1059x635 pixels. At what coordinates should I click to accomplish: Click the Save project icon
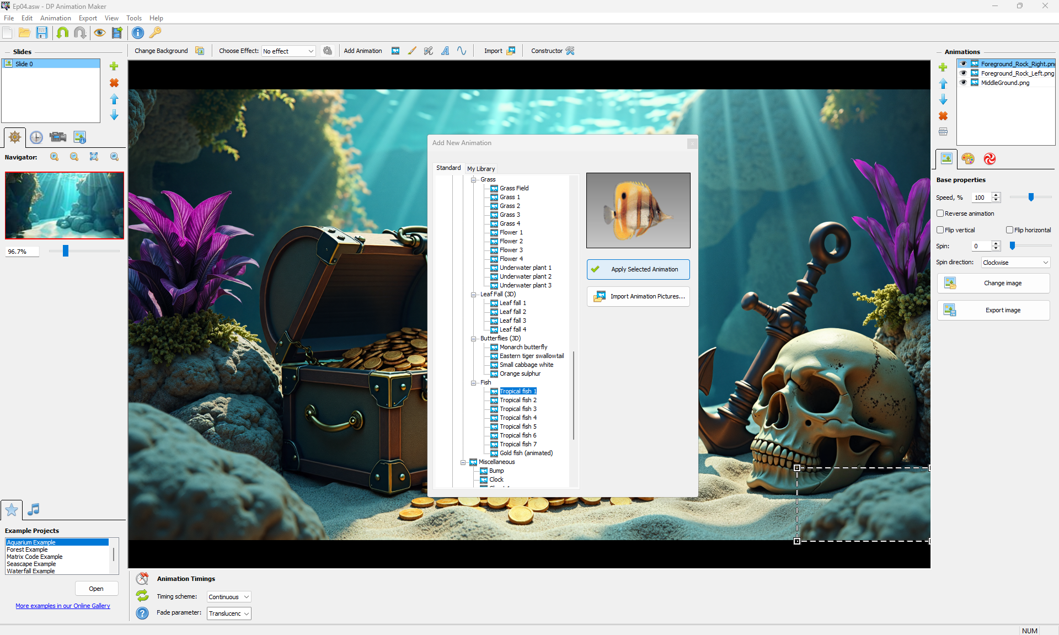click(42, 33)
